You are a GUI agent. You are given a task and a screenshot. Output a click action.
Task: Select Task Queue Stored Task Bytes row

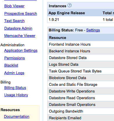[x=81, y=71]
